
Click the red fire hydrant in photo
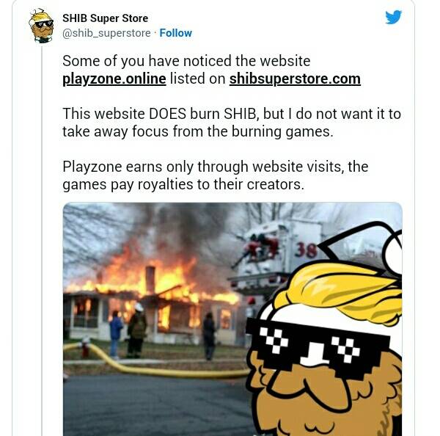click(85, 347)
